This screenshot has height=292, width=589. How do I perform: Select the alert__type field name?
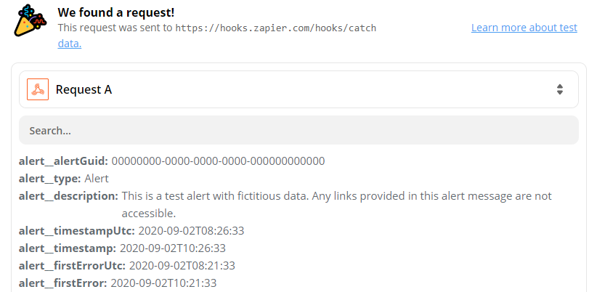pyautogui.click(x=50, y=178)
